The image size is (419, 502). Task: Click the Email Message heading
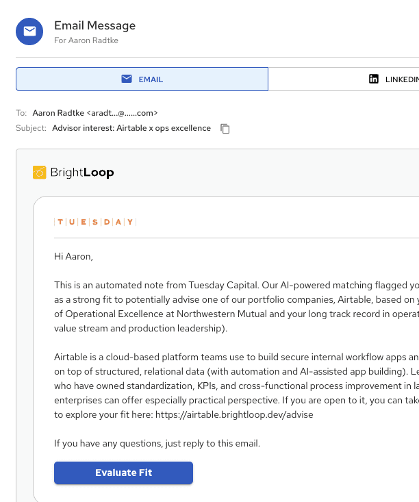point(94,25)
